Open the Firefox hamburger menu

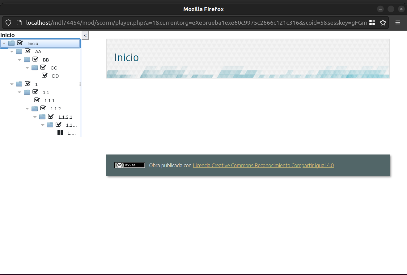[398, 23]
